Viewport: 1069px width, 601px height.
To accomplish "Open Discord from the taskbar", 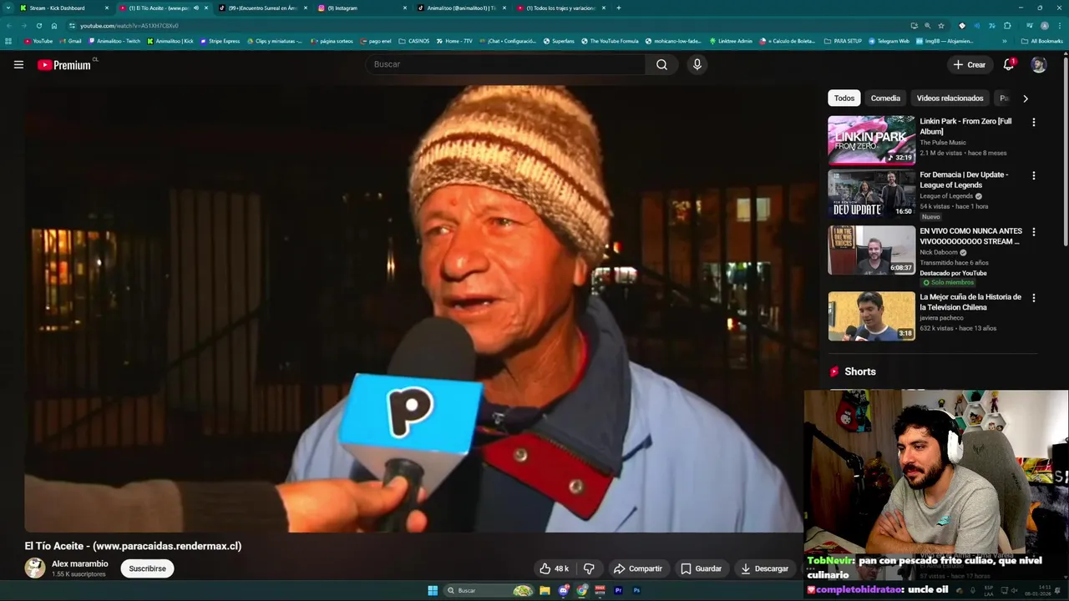I will 564,591.
